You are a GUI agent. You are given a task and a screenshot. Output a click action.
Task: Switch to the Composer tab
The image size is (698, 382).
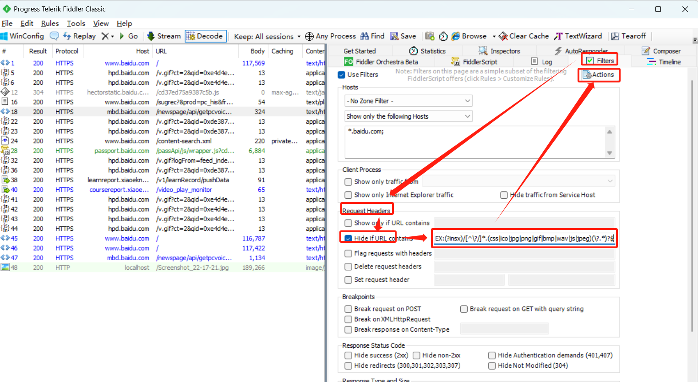661,51
